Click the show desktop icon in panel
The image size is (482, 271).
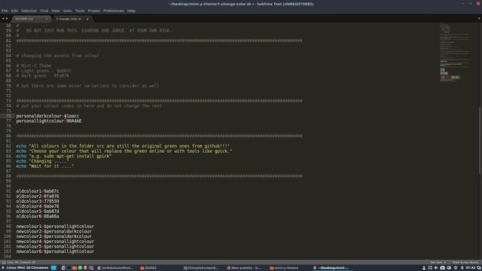(x=53, y=268)
